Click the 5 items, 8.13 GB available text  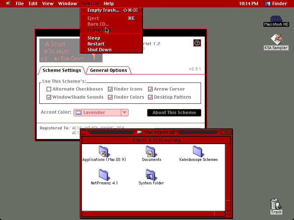point(157,140)
